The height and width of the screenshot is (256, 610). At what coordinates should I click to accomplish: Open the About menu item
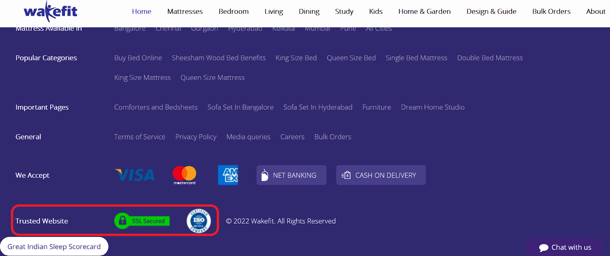(596, 11)
